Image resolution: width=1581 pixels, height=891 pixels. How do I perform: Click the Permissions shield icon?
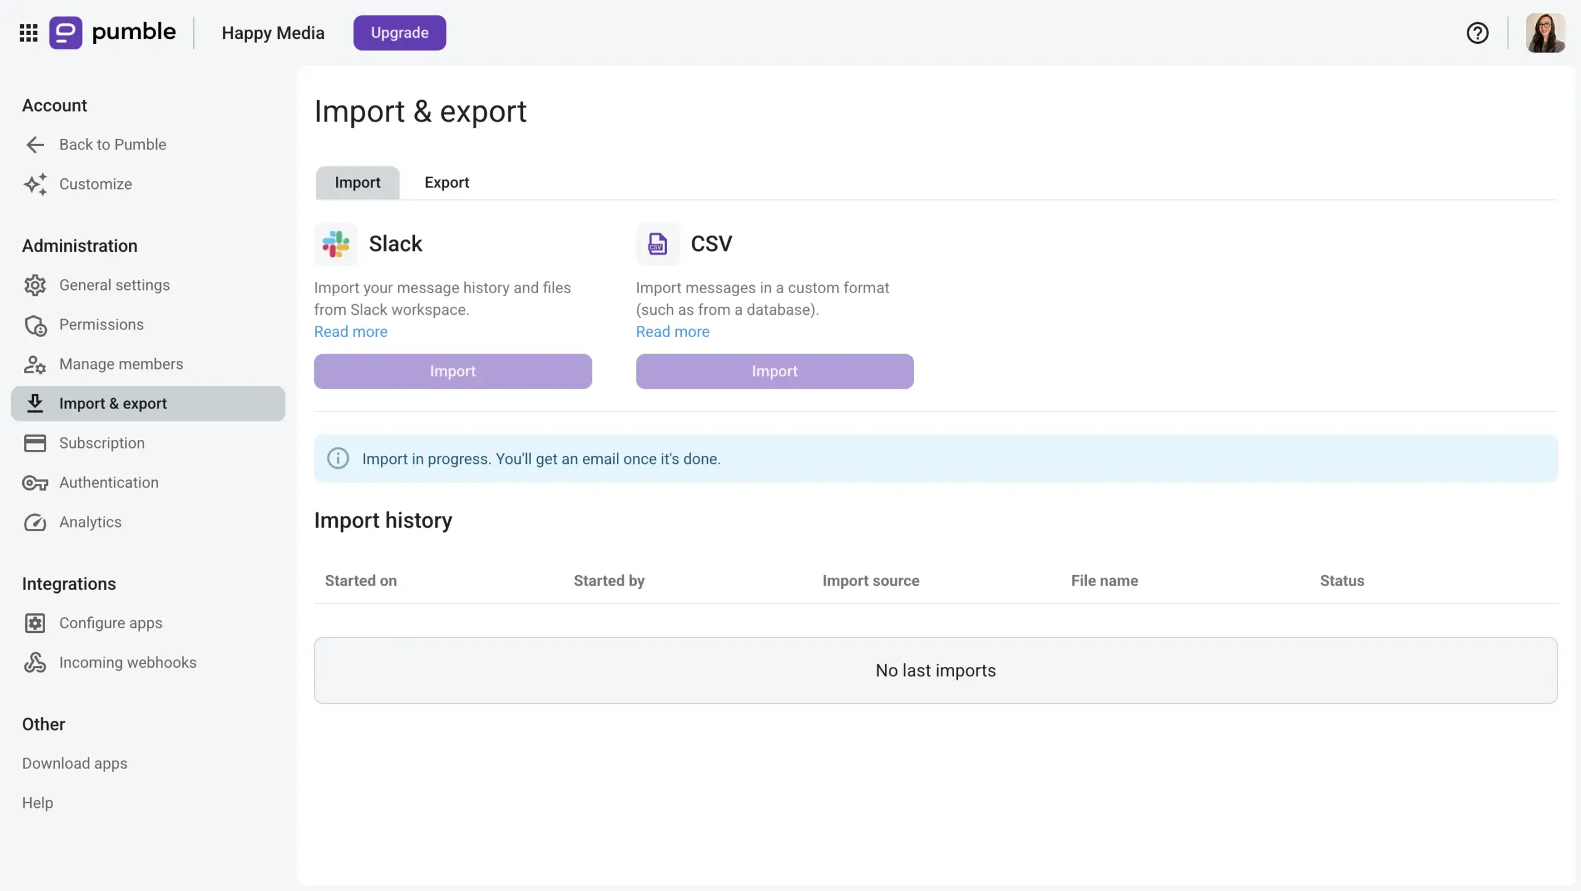point(35,325)
